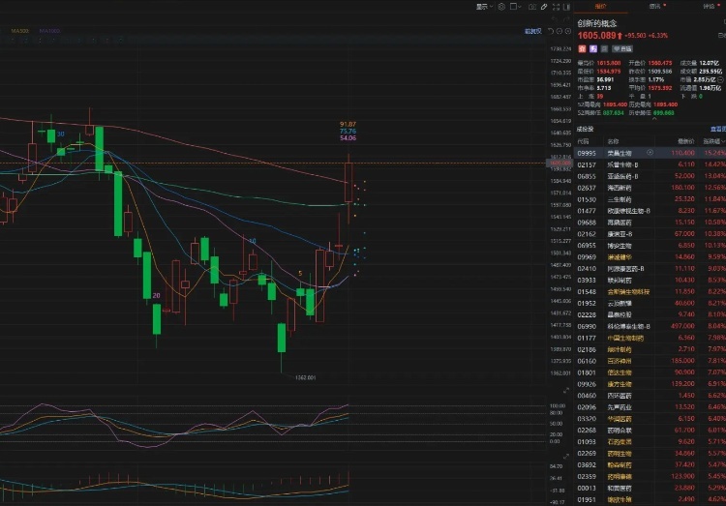The height and width of the screenshot is (506, 726).
Task: Sort the list by 最新价 column header
Action: pos(685,140)
